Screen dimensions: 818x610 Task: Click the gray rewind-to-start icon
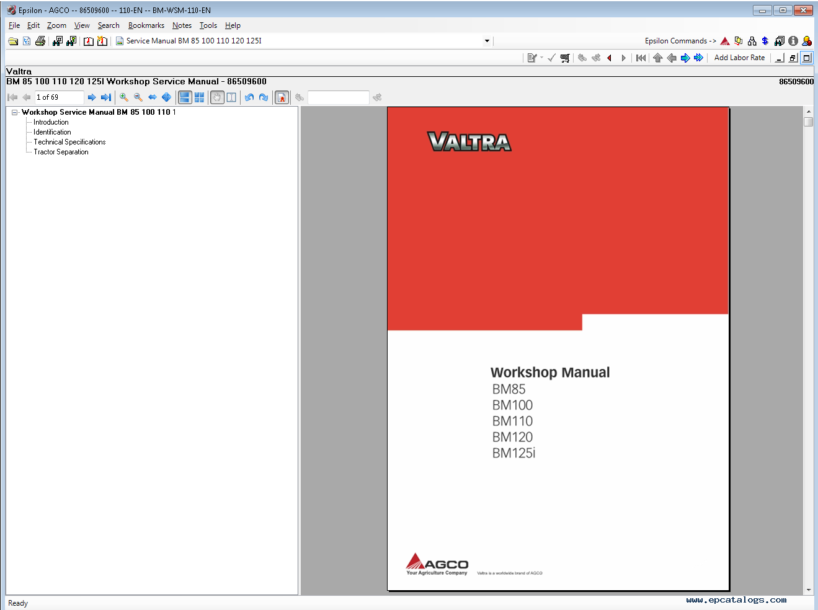point(641,58)
